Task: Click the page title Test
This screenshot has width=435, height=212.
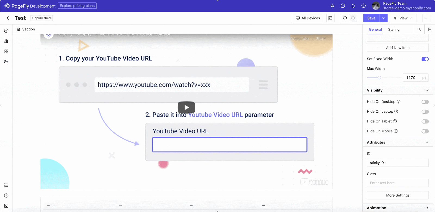Action: (x=20, y=18)
